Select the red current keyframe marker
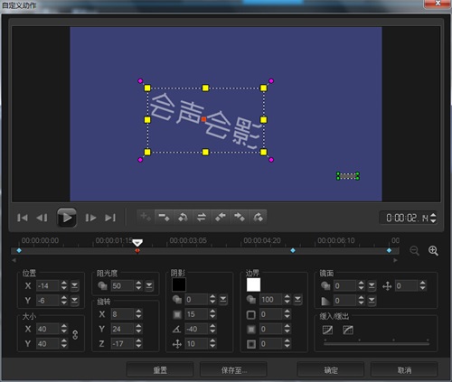 coord(137,250)
